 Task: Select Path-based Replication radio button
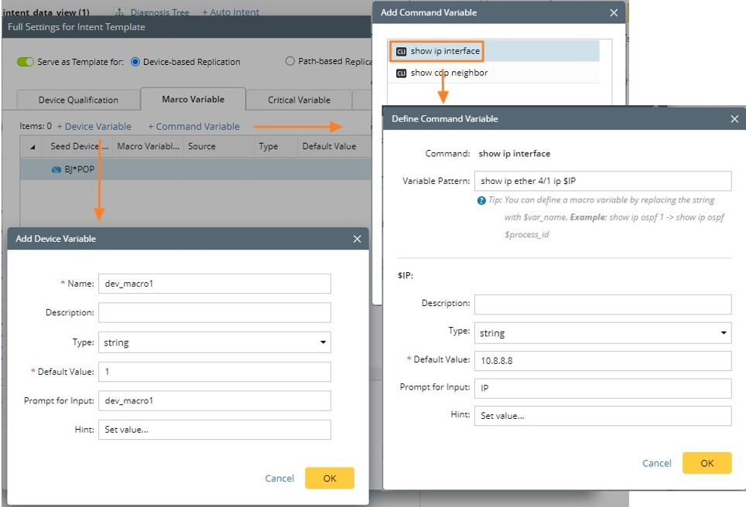click(x=290, y=62)
